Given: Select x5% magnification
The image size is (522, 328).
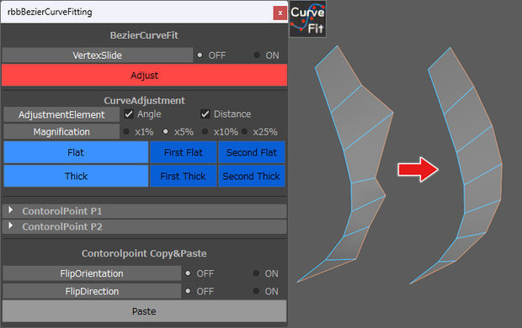Looking at the screenshot, I should click(x=166, y=132).
